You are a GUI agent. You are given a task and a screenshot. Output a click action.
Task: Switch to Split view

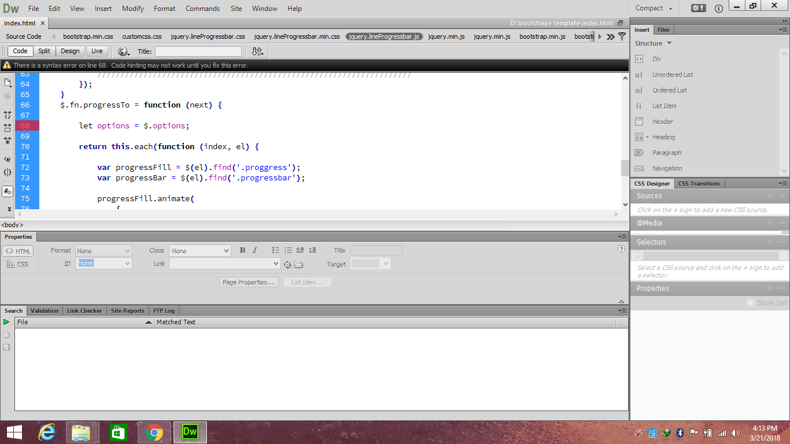click(45, 51)
